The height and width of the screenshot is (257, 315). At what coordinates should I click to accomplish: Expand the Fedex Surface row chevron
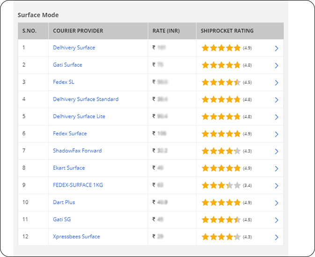pos(277,134)
